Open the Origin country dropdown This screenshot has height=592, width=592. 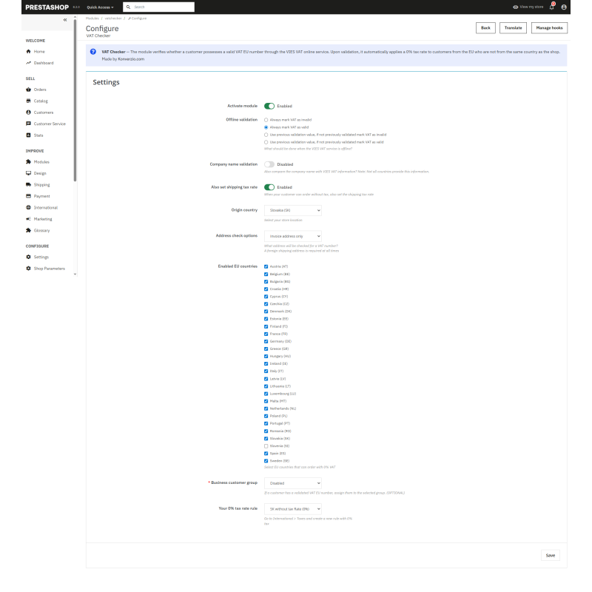click(x=292, y=210)
